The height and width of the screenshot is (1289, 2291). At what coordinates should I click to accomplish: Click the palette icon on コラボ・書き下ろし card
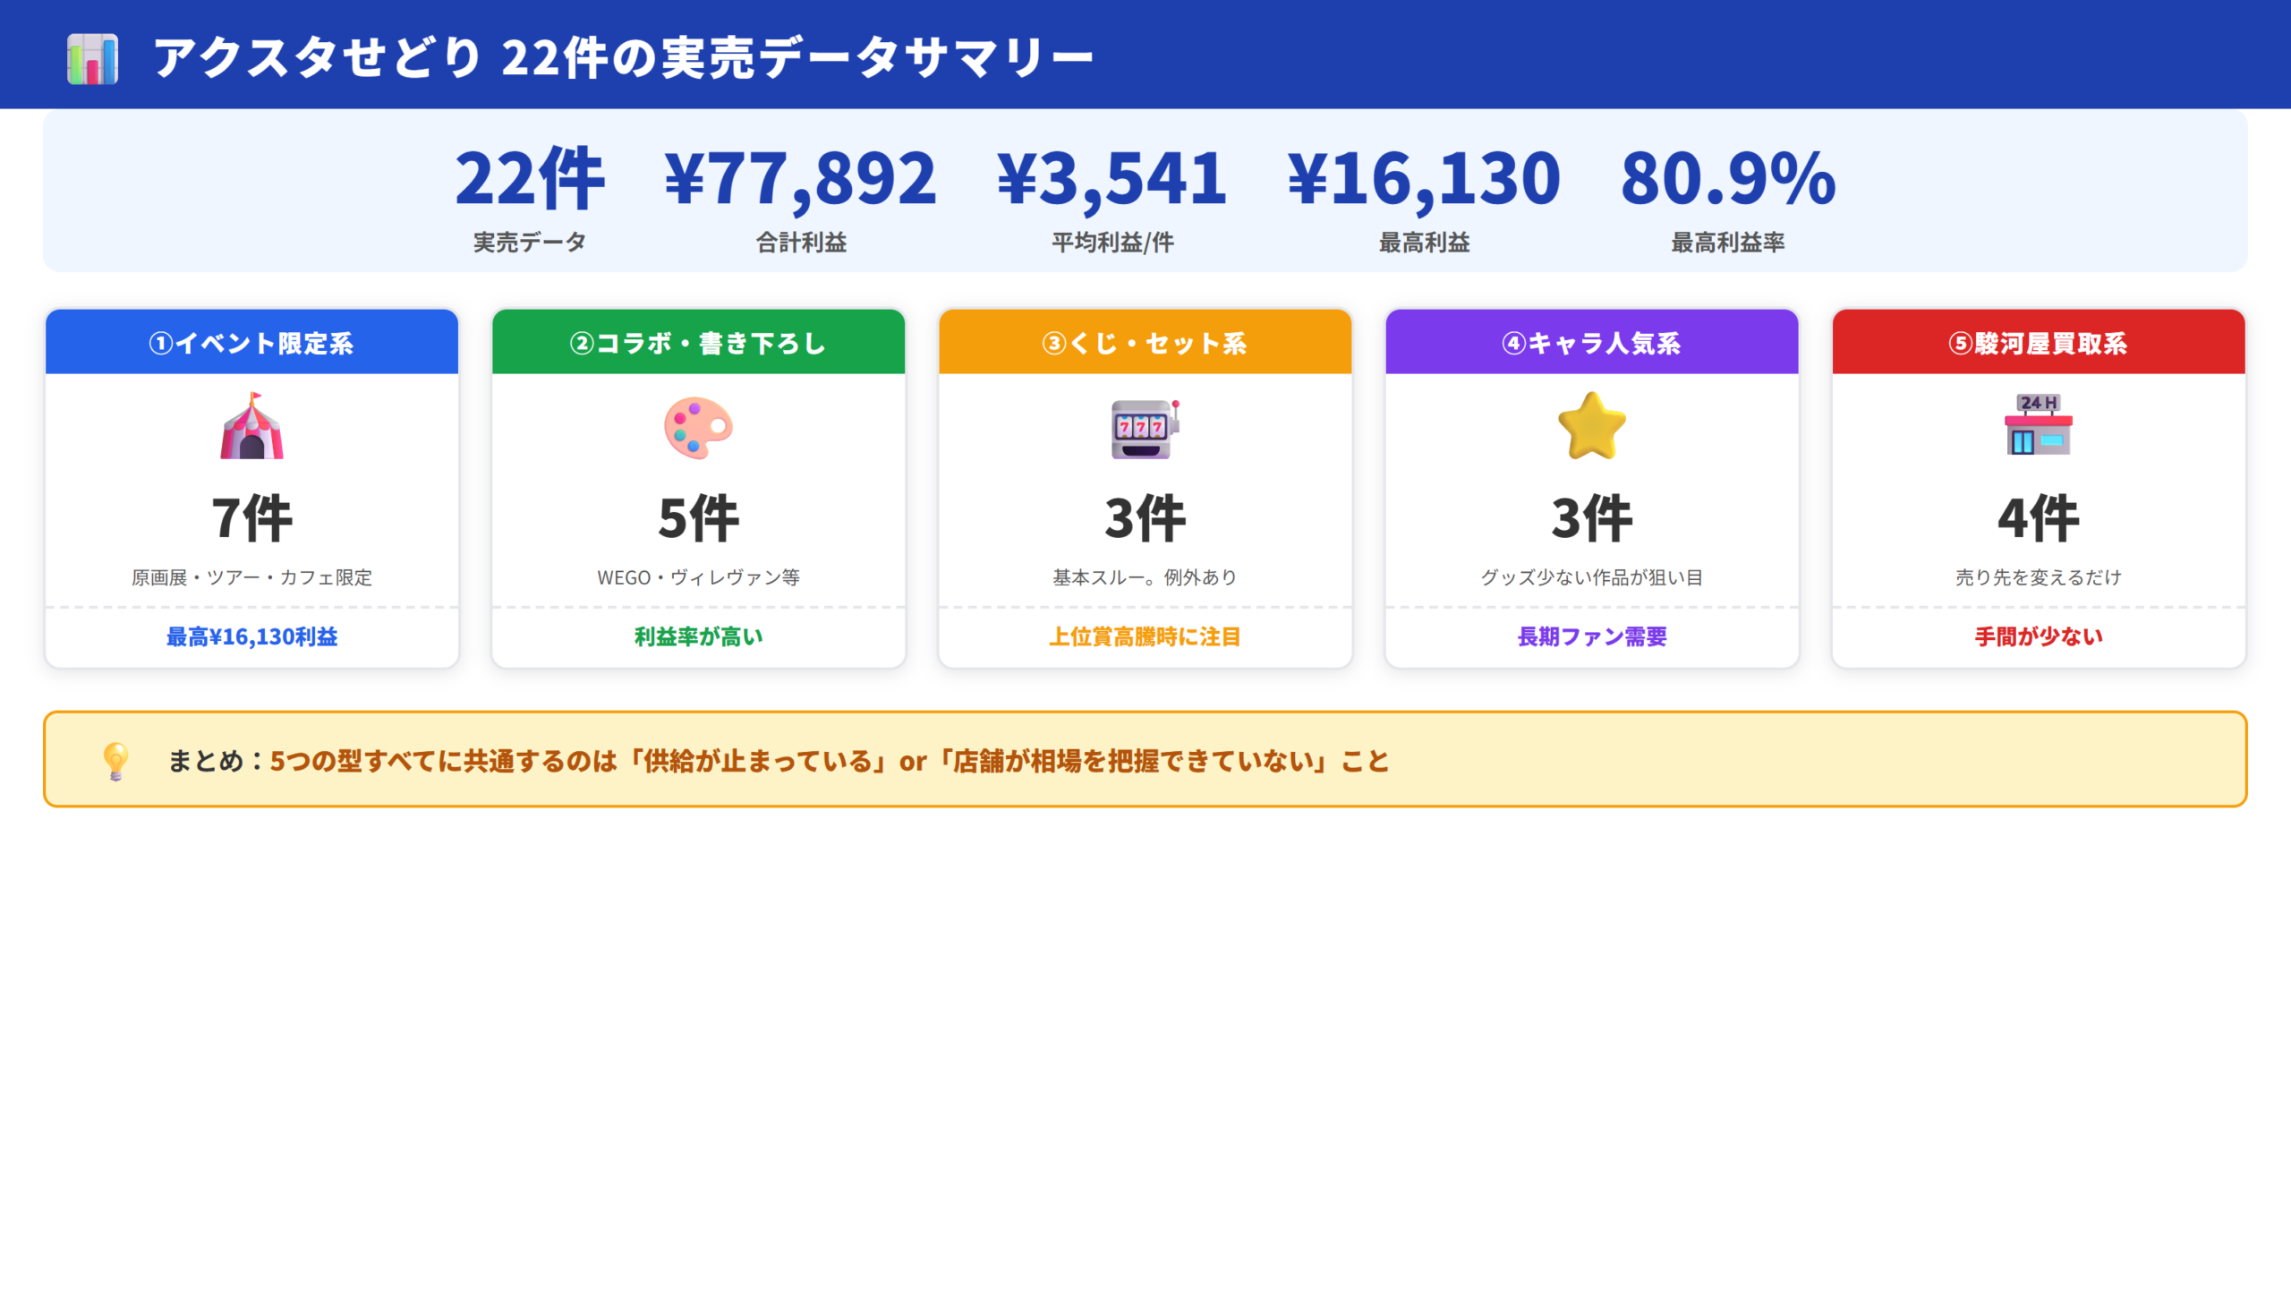click(698, 428)
